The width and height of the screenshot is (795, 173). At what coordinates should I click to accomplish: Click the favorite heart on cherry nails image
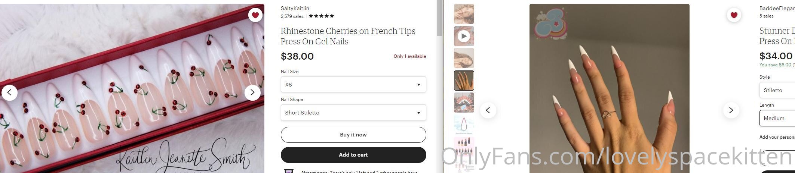255,15
